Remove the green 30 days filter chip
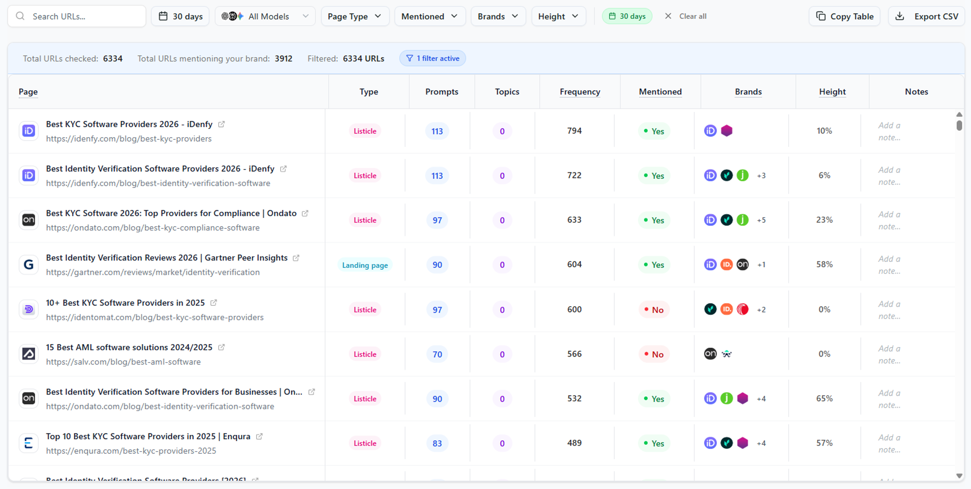The width and height of the screenshot is (971, 489). click(627, 16)
